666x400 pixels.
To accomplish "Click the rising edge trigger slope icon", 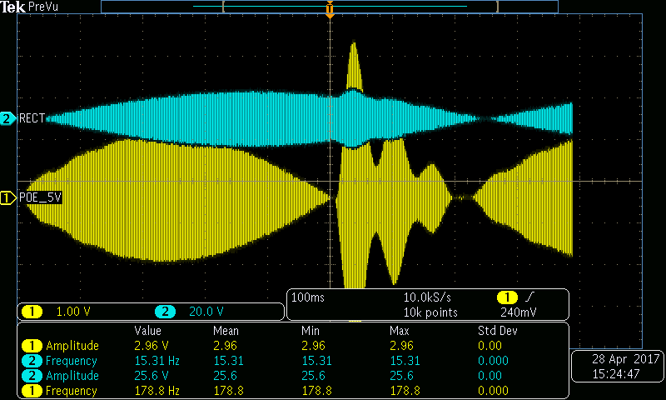I will [529, 297].
